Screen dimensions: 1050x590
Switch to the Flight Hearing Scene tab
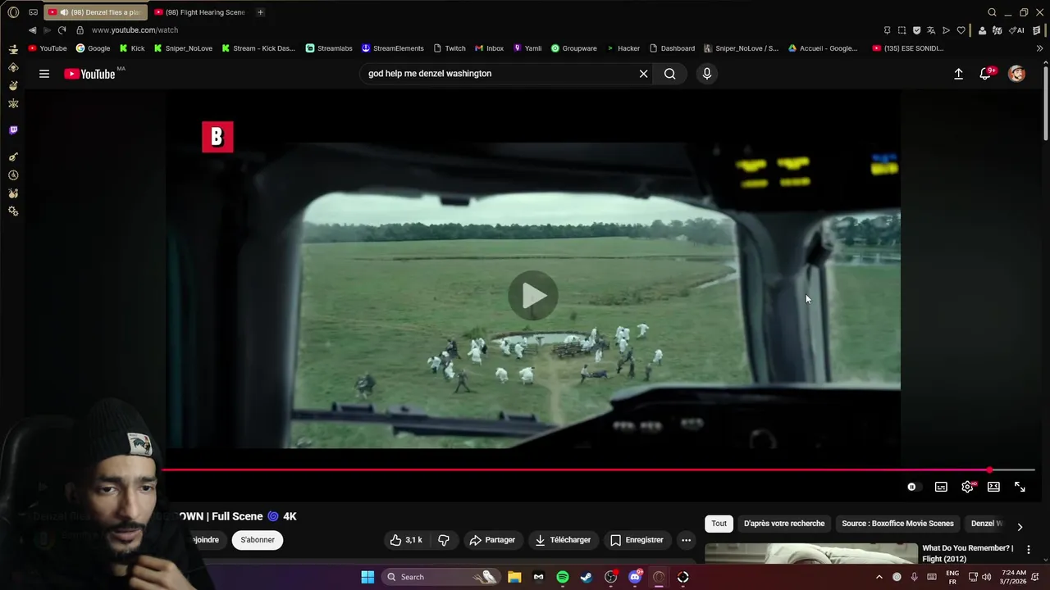pos(200,12)
